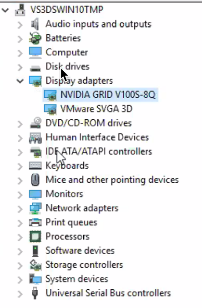The image size is (202, 308).
Task: Click the NVIDIA GRID V100S-8Q adapter icon
Action: [50, 95]
